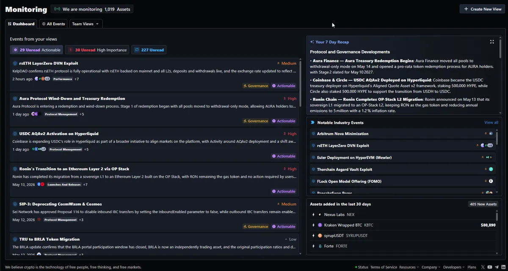Open the Telegram icon in footer
This screenshot has height=271, width=508.
coord(496,267)
